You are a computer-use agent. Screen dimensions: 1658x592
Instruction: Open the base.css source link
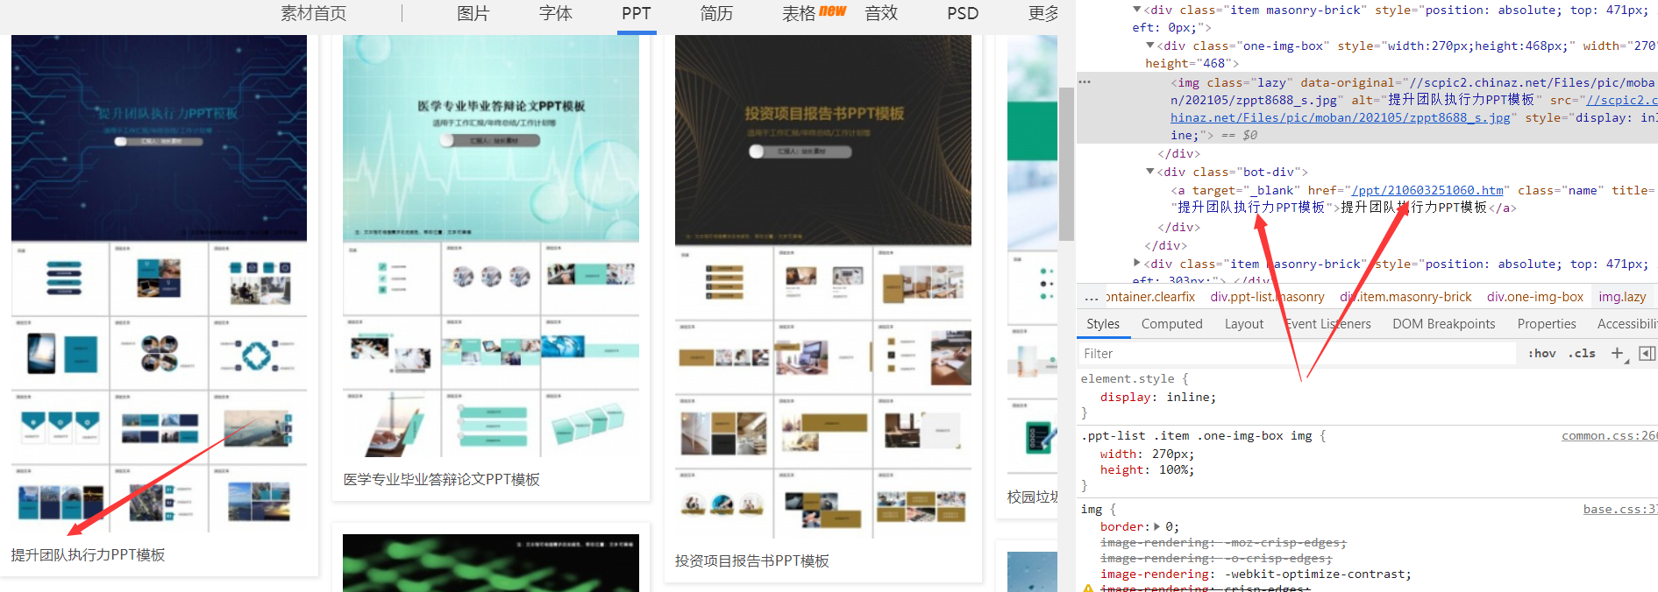[x=1619, y=509]
